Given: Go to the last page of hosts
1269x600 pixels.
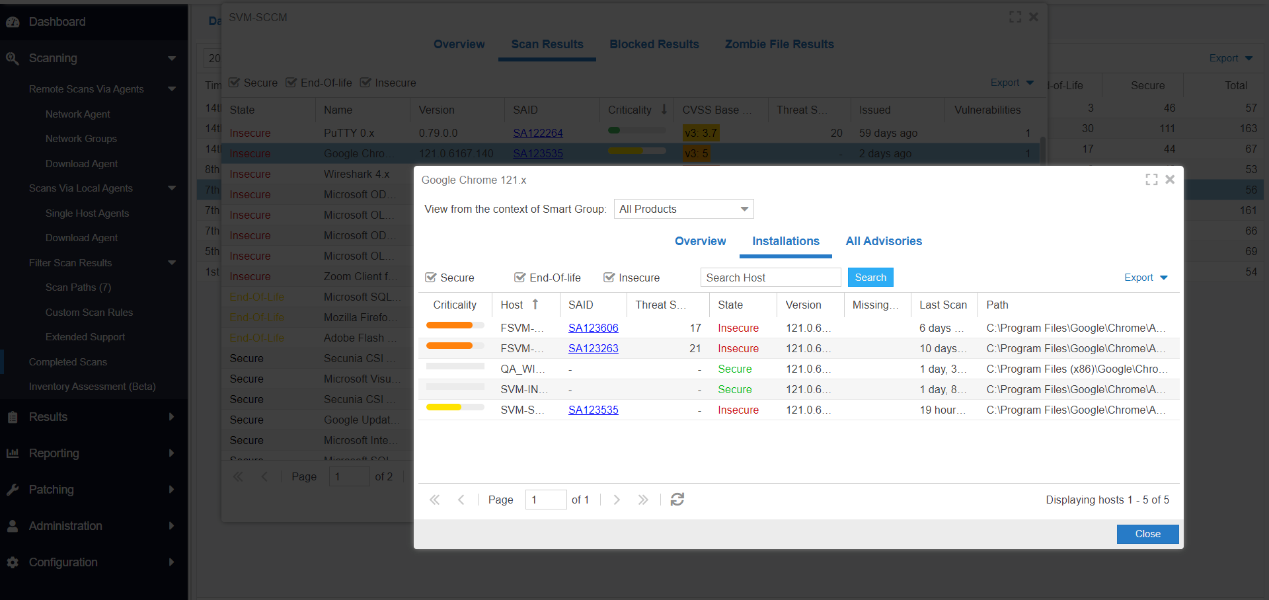Looking at the screenshot, I should pyautogui.click(x=642, y=500).
